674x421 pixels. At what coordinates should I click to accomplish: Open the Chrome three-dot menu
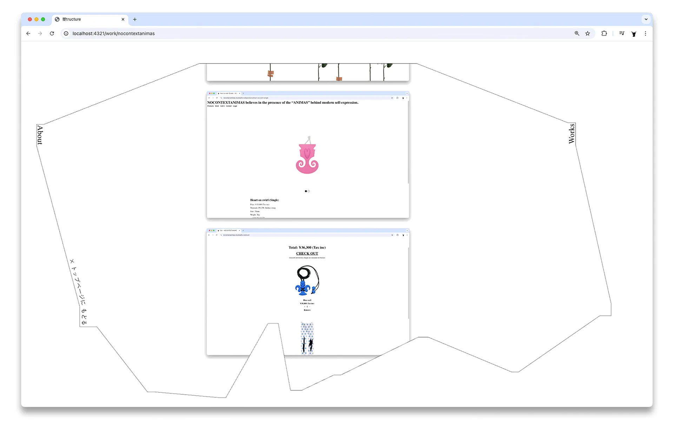coord(645,33)
